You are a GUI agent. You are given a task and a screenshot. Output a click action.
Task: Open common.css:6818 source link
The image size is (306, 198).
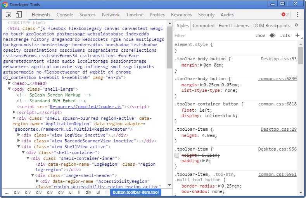click(278, 104)
